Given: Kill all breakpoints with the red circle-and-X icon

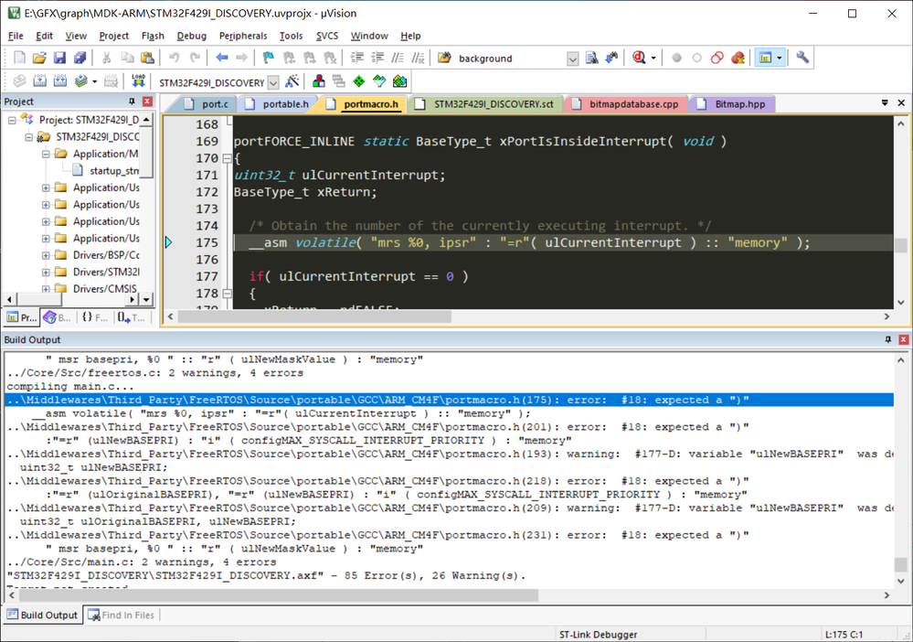Looking at the screenshot, I should [x=738, y=58].
